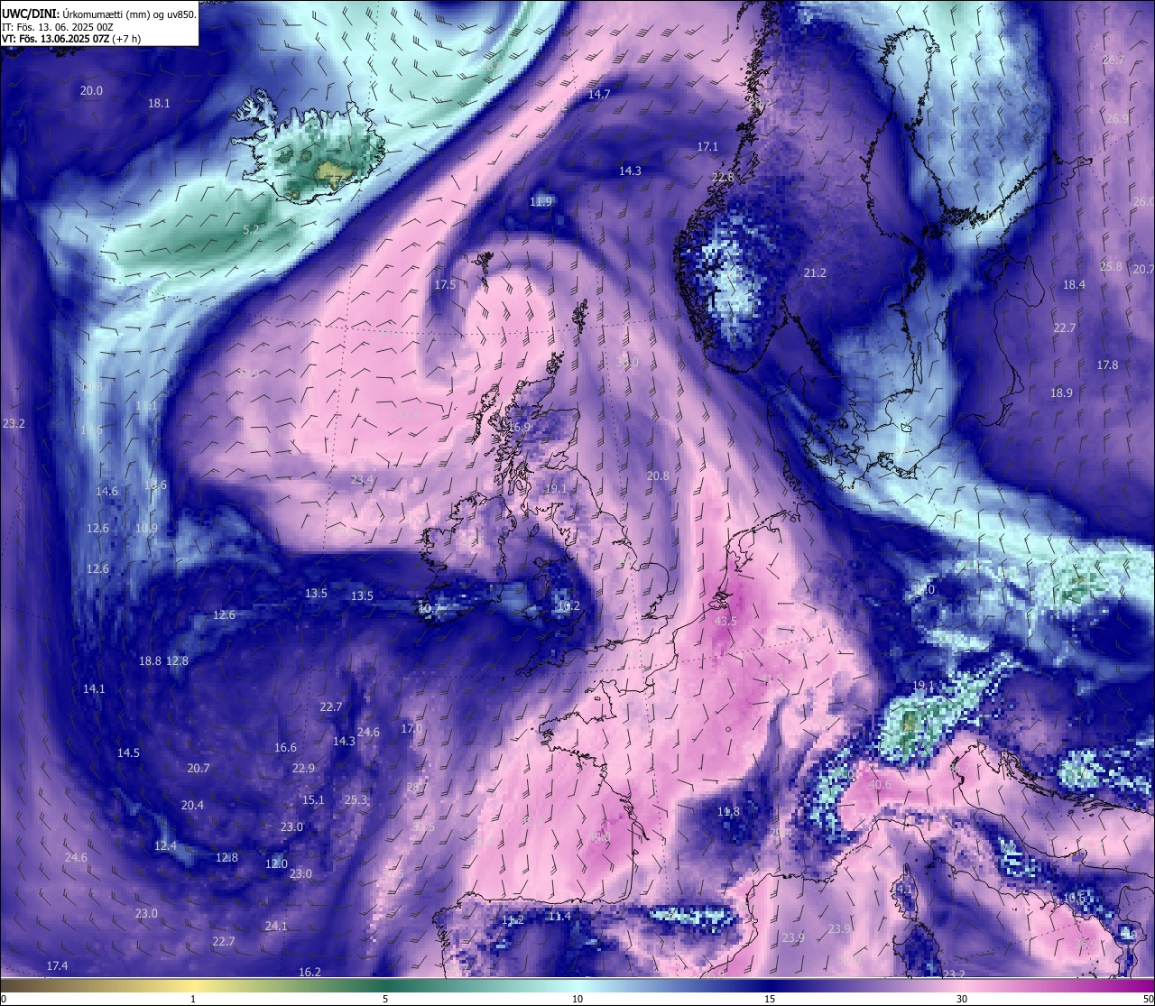Viewport: 1155px width, 1006px height.
Task: Click the 14.6 value on the left
Action: (107, 492)
